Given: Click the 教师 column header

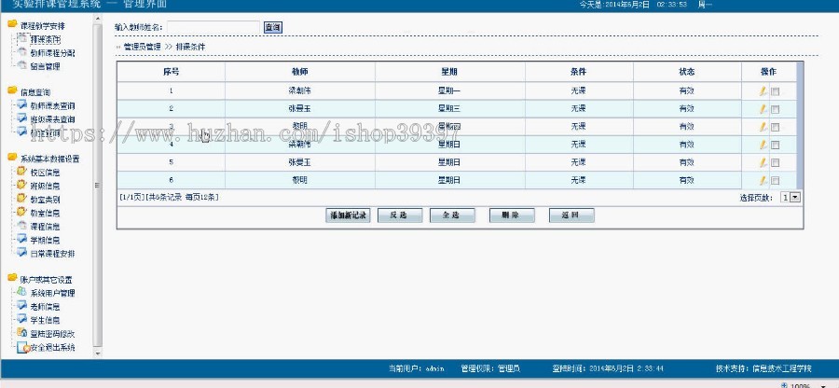Looking at the screenshot, I should (x=299, y=72).
